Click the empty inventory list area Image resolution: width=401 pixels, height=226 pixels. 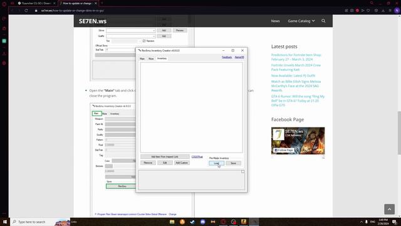click(x=191, y=107)
